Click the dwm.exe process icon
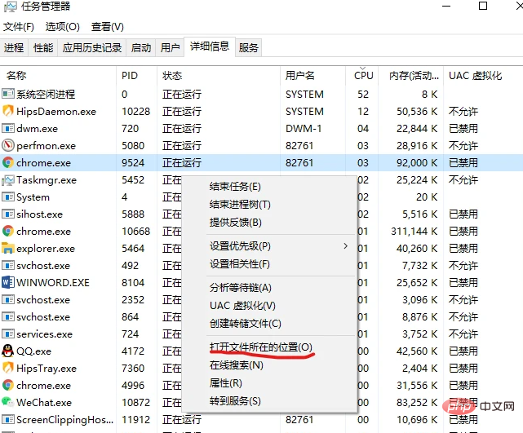Viewport: 523px width, 433px height. (8, 128)
